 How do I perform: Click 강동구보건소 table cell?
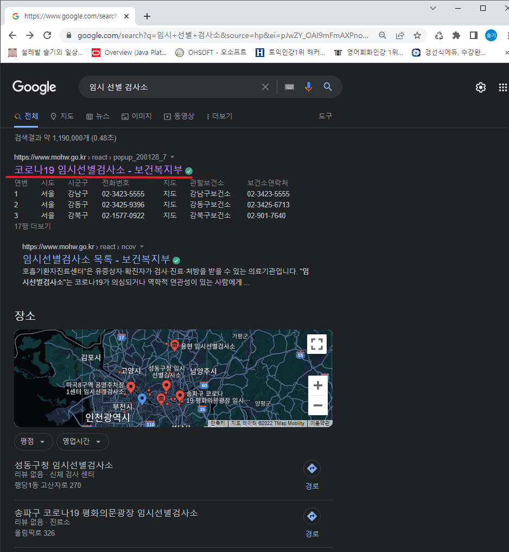click(210, 205)
